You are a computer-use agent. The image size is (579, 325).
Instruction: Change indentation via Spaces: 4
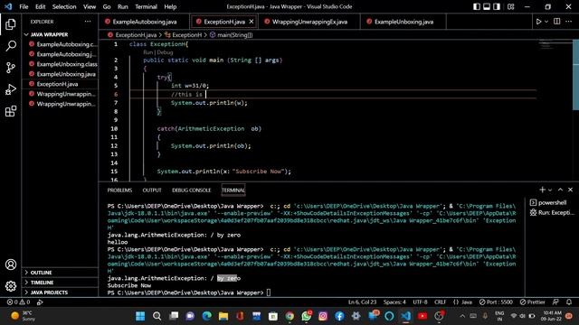394,302
